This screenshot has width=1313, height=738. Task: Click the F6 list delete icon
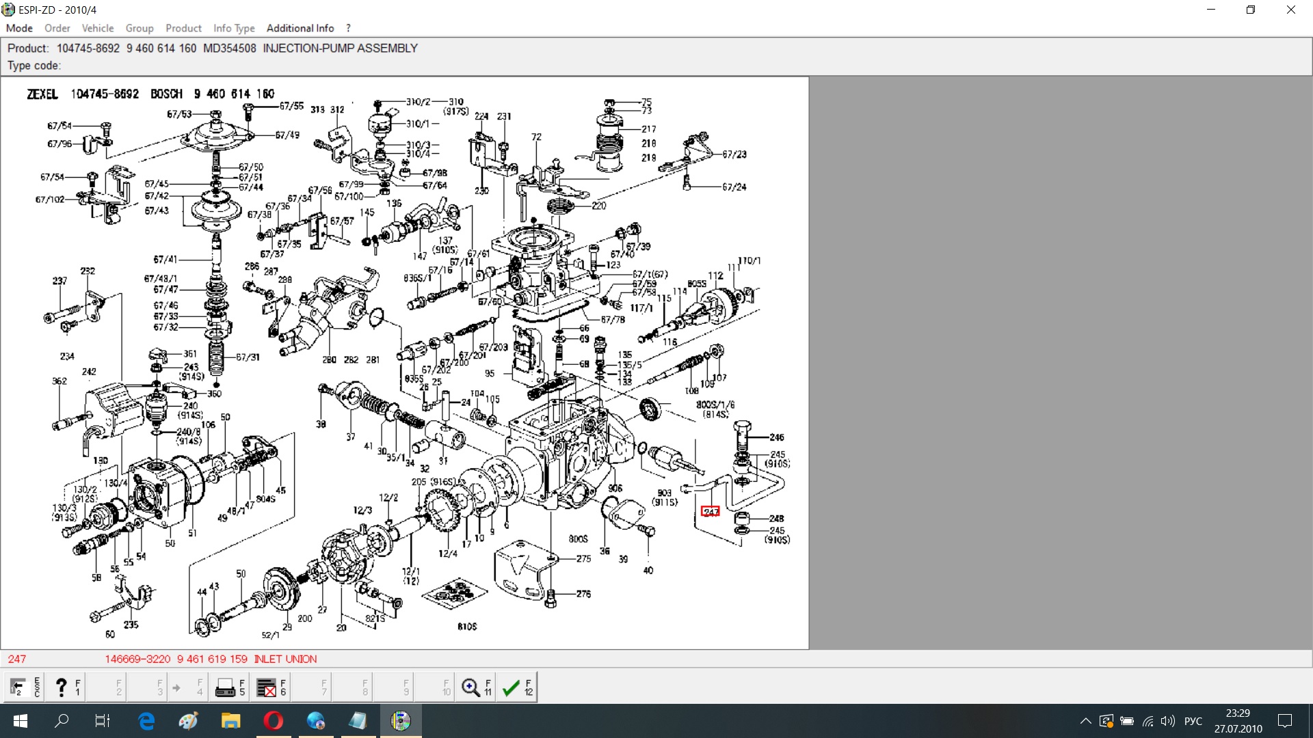270,687
